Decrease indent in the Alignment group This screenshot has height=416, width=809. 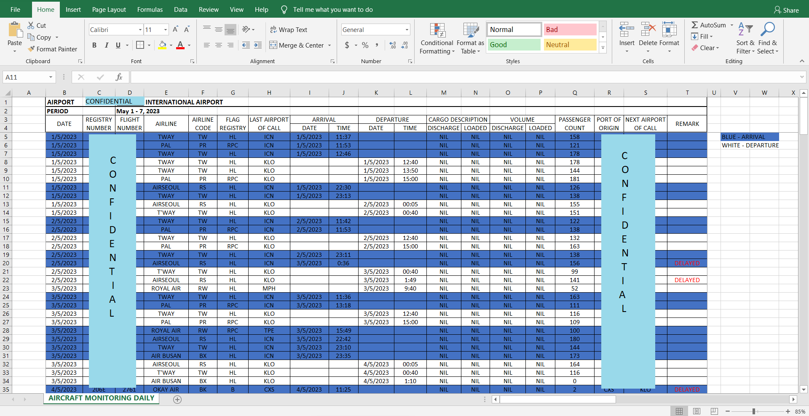pos(246,45)
